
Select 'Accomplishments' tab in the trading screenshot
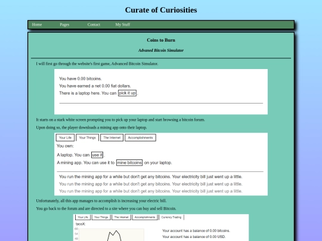(145, 217)
